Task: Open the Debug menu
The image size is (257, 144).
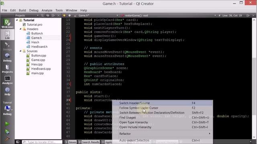Action: pyautogui.click(x=34, y=10)
